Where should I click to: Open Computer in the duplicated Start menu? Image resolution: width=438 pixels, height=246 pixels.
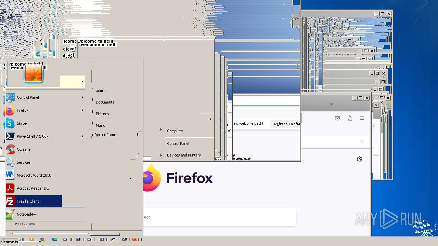(175, 131)
